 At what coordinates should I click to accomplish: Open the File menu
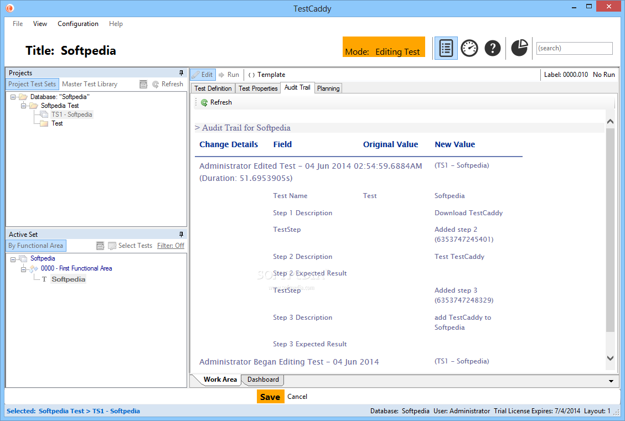18,24
